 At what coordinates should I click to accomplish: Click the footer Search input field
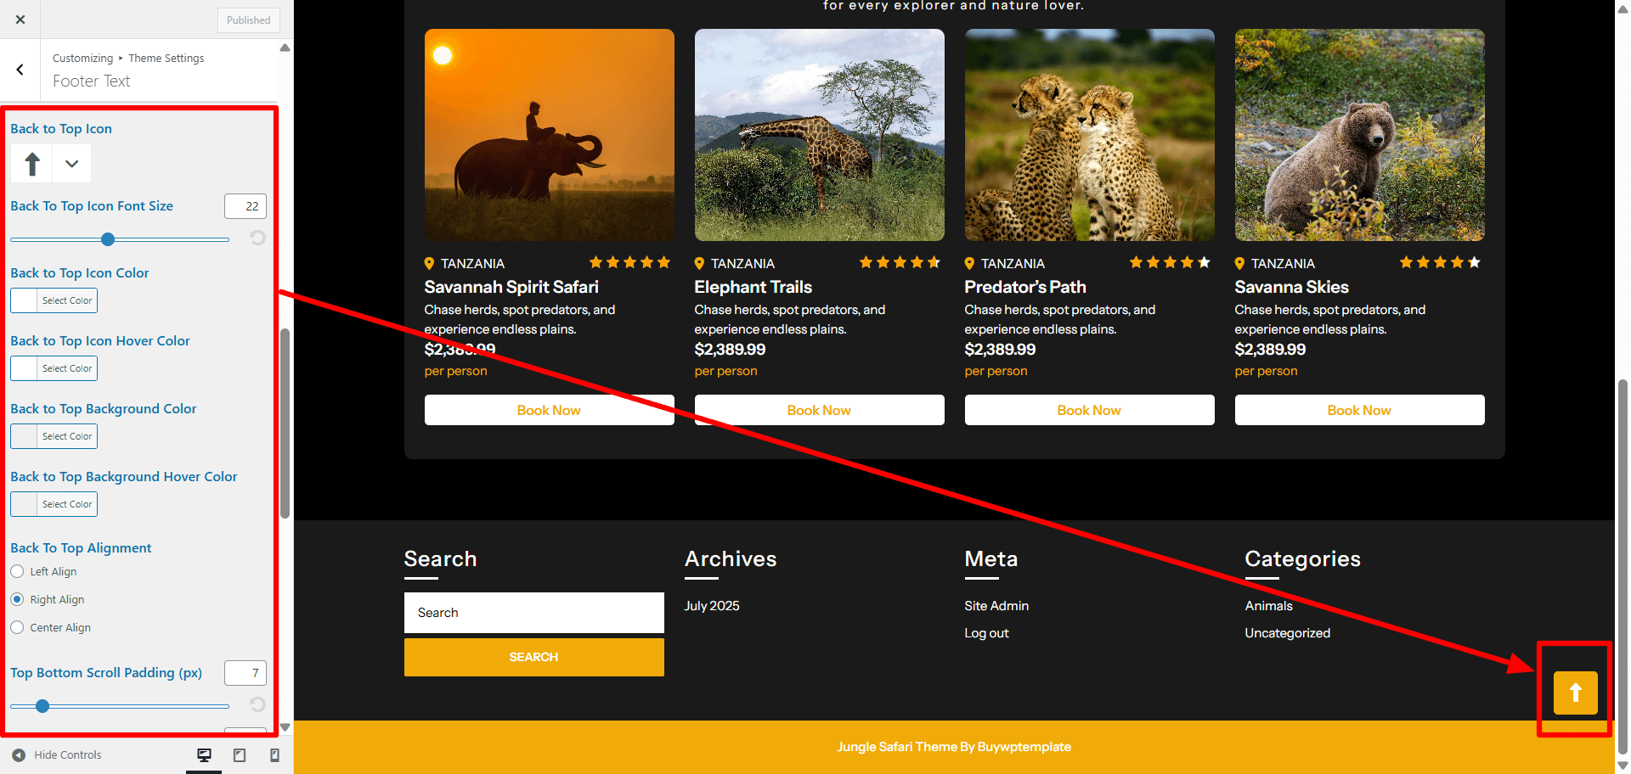pos(534,613)
